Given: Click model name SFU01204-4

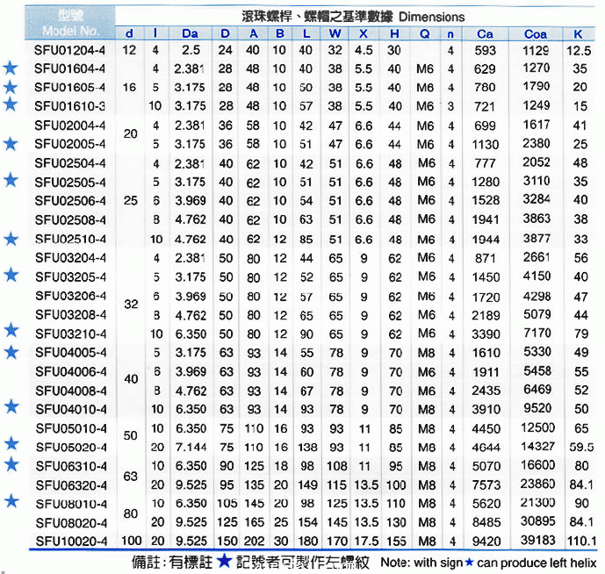Looking at the screenshot, I should click(69, 50).
